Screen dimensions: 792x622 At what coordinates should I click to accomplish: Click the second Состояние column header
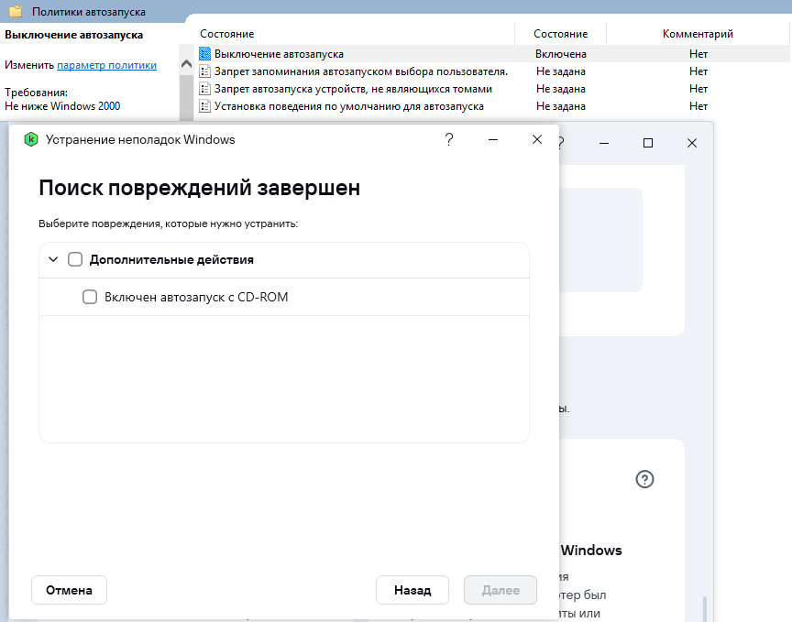click(x=561, y=34)
